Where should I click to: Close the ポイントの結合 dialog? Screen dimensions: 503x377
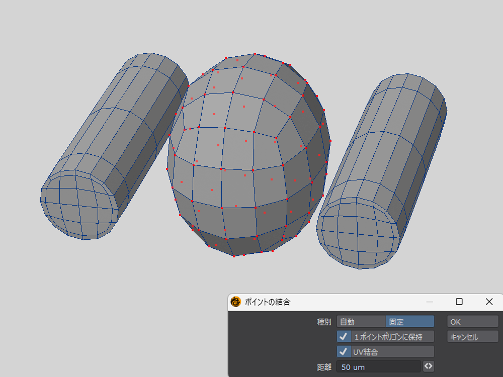(489, 302)
